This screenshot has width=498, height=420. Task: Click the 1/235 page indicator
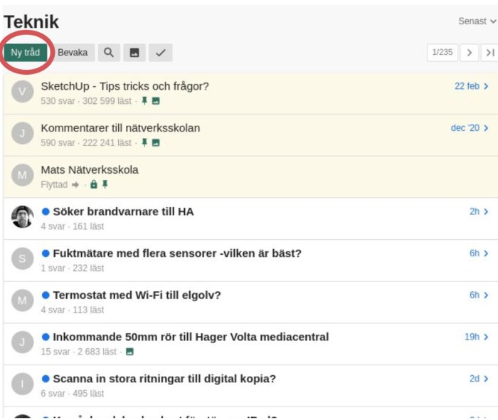(442, 53)
